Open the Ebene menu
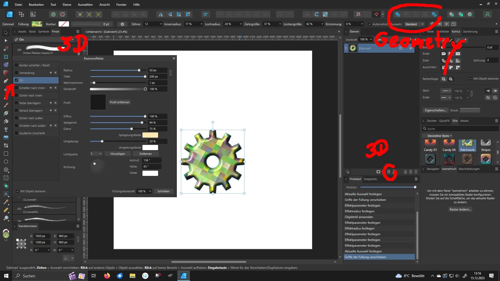This screenshot has width=500, height=281. point(67,5)
